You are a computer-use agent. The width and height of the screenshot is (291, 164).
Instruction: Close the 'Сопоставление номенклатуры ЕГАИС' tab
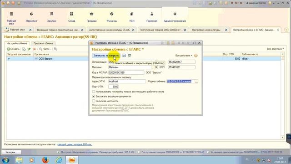(133, 30)
